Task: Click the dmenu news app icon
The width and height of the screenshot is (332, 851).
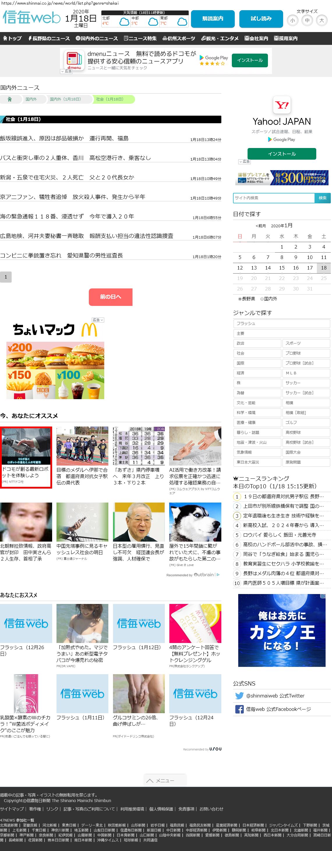Action: (x=74, y=59)
